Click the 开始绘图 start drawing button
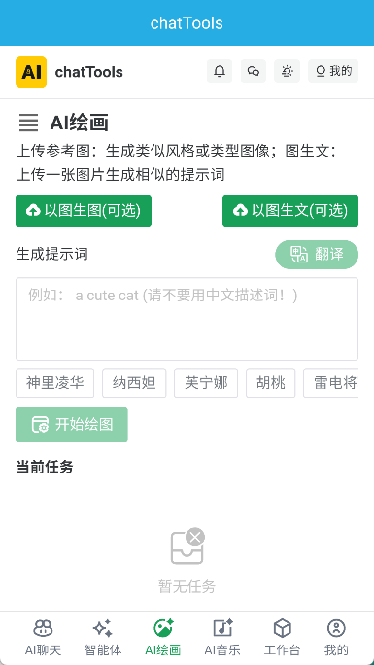374x665 pixels. 72,425
